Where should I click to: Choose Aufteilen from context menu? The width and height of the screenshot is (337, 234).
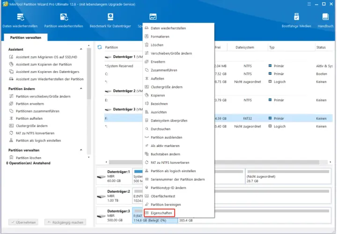click(178, 79)
